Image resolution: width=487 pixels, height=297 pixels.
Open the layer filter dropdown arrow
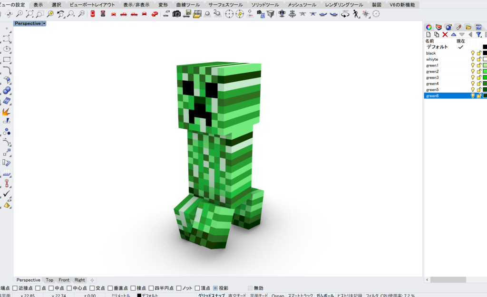(x=482, y=37)
